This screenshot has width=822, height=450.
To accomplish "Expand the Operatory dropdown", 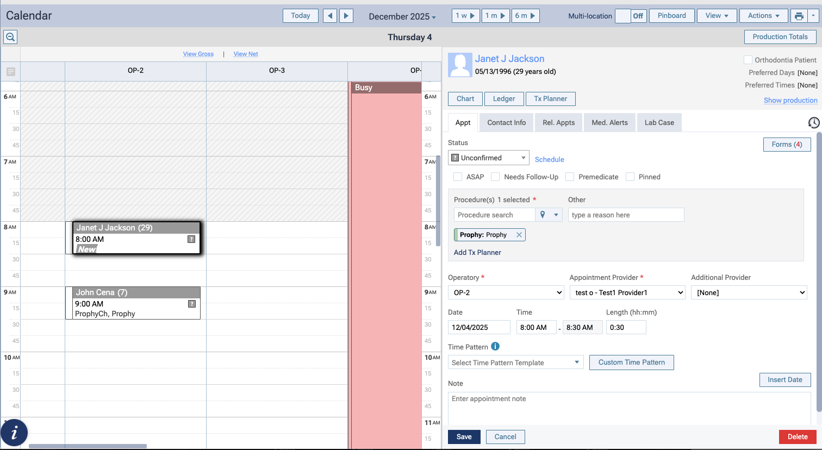I will click(x=506, y=292).
